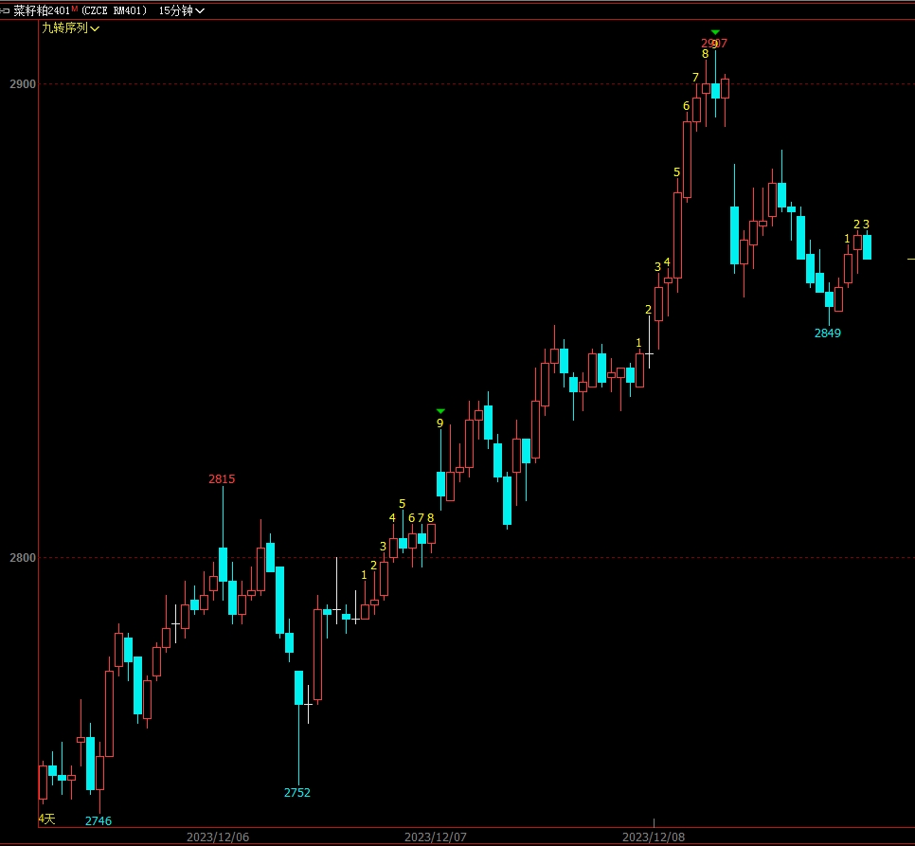915x846 pixels.
Task: Click the red 2907 high price label
Action: tap(714, 44)
